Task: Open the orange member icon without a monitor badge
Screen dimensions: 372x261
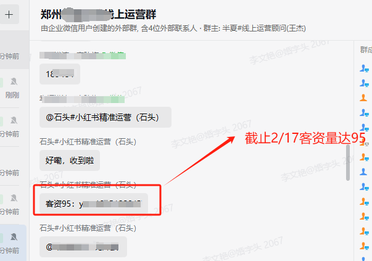Action: tap(363, 97)
